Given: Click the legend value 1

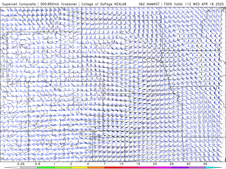Looking at the screenshot, I should tap(54, 164).
